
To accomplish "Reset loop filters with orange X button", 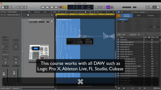I will tap(118, 15).
